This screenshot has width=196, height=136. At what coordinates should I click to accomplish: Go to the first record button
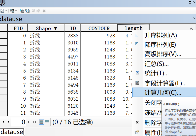pyautogui.click(x=3, y=122)
